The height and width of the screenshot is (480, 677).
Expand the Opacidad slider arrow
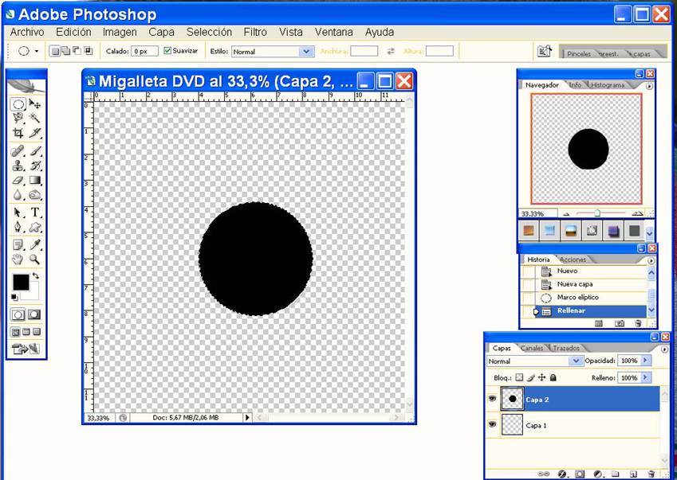pyautogui.click(x=647, y=361)
